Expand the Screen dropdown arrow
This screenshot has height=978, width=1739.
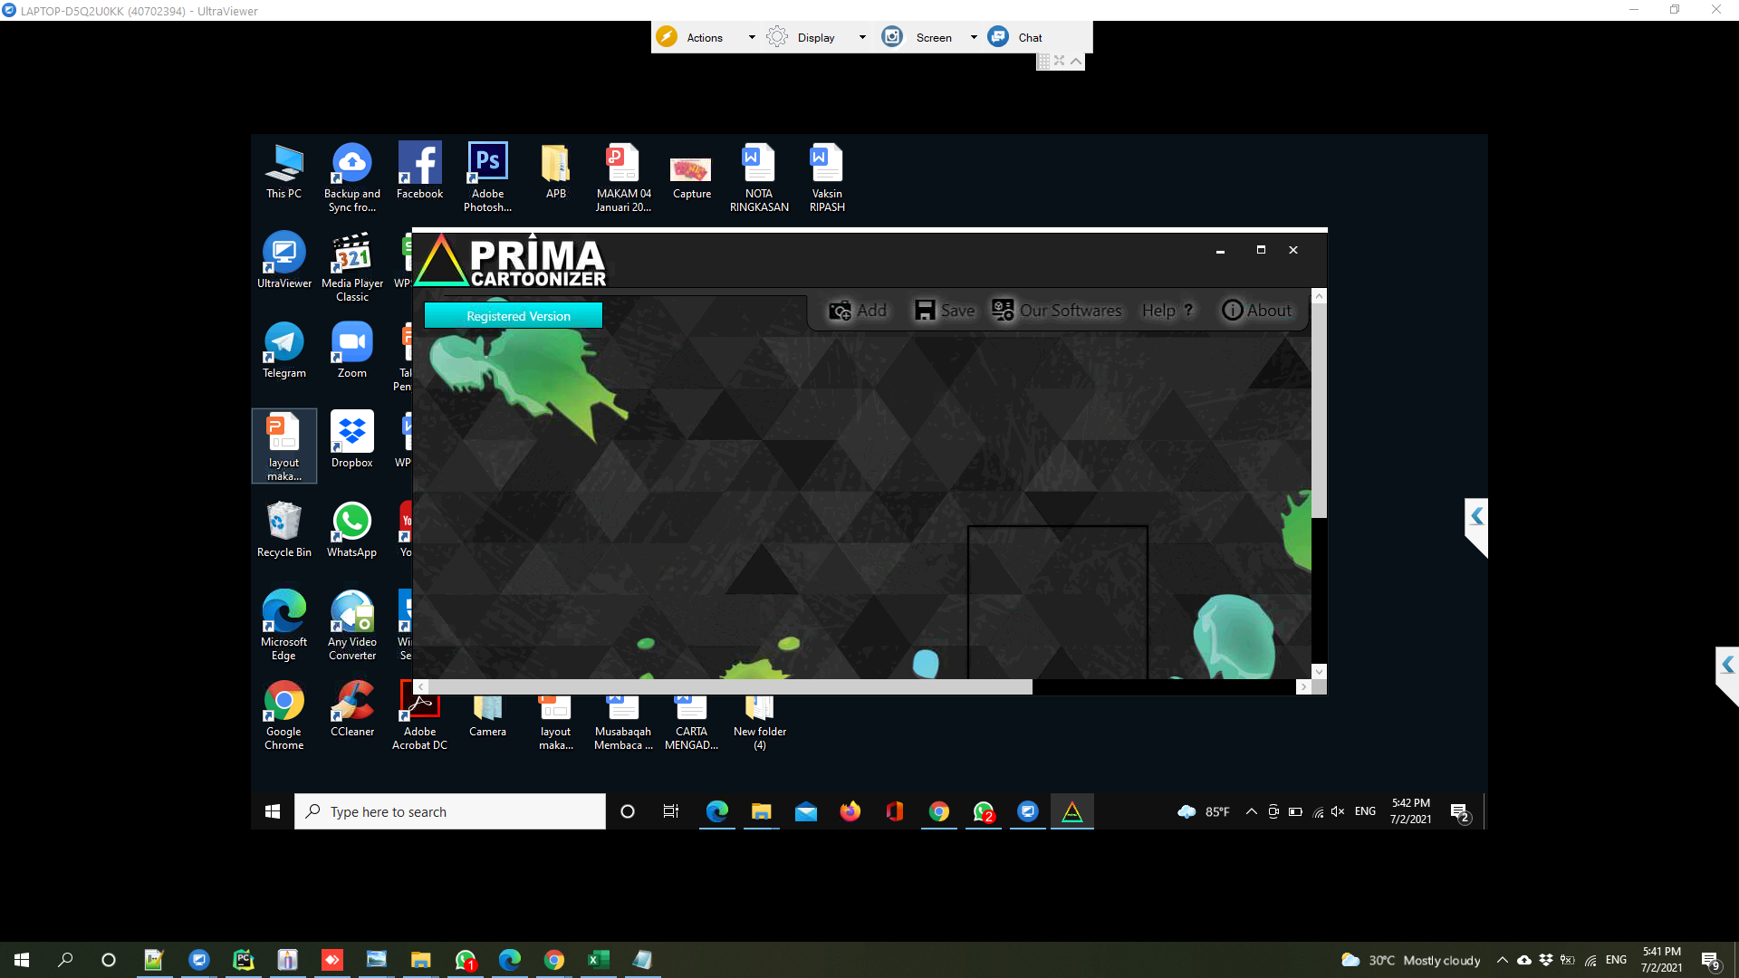point(974,37)
